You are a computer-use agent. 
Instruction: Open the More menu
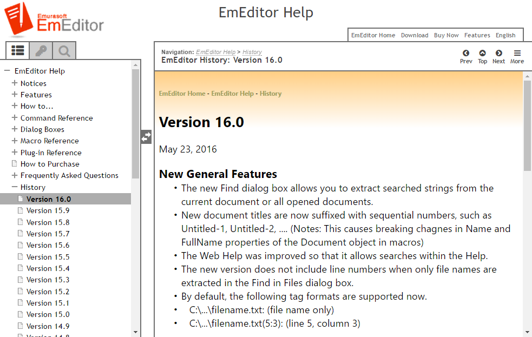coord(517,56)
